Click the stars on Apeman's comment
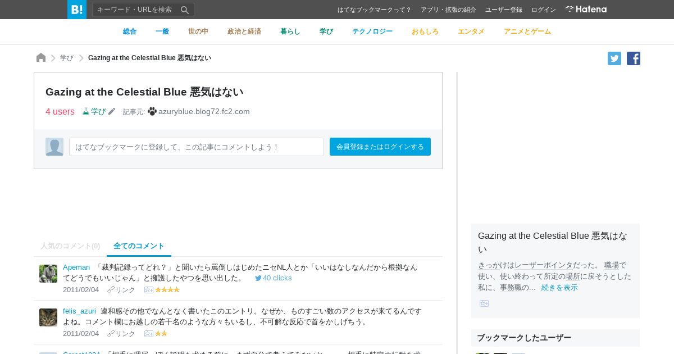 click(x=167, y=290)
